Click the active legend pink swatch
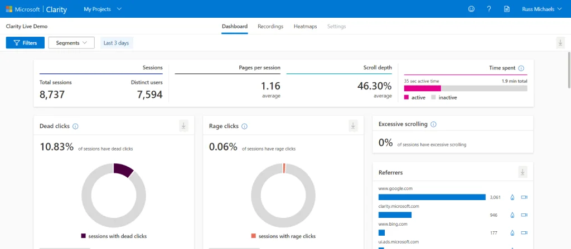Image resolution: width=571 pixels, height=249 pixels. 407,97
